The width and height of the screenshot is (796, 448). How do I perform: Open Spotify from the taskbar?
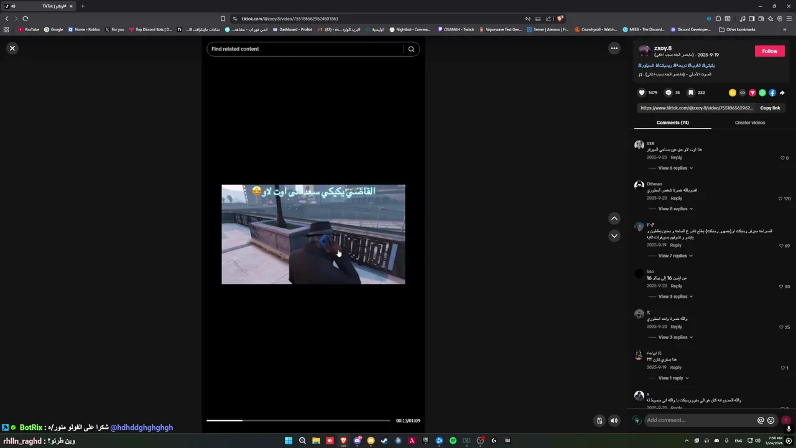453,441
